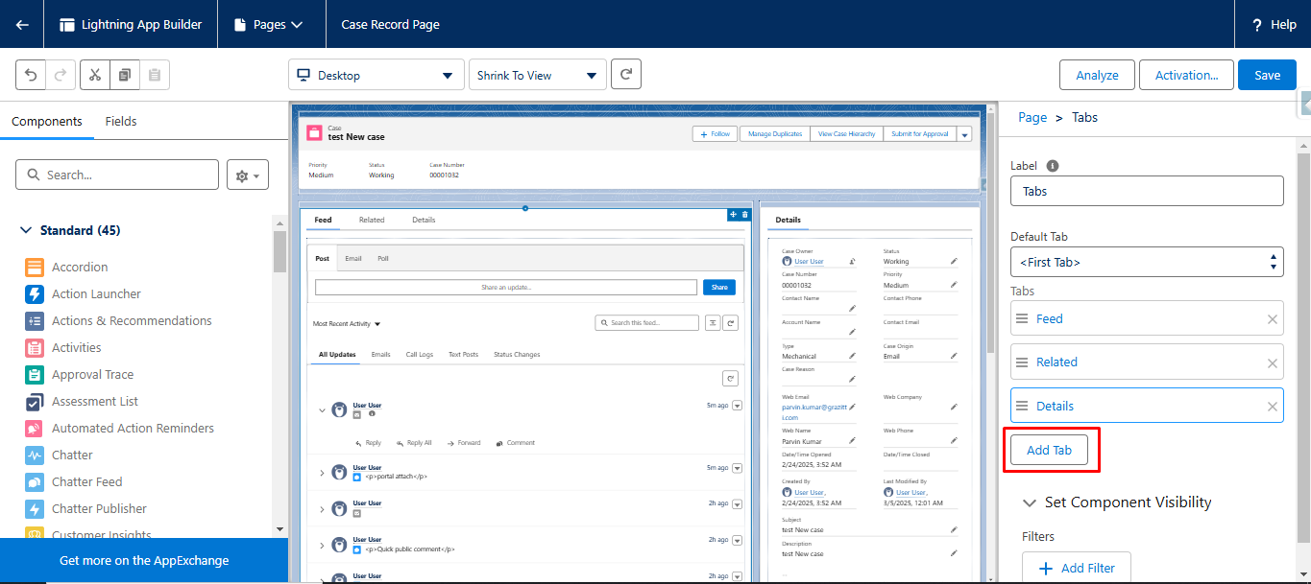The width and height of the screenshot is (1311, 584).
Task: Click the back arrow in header
Action: (22, 25)
